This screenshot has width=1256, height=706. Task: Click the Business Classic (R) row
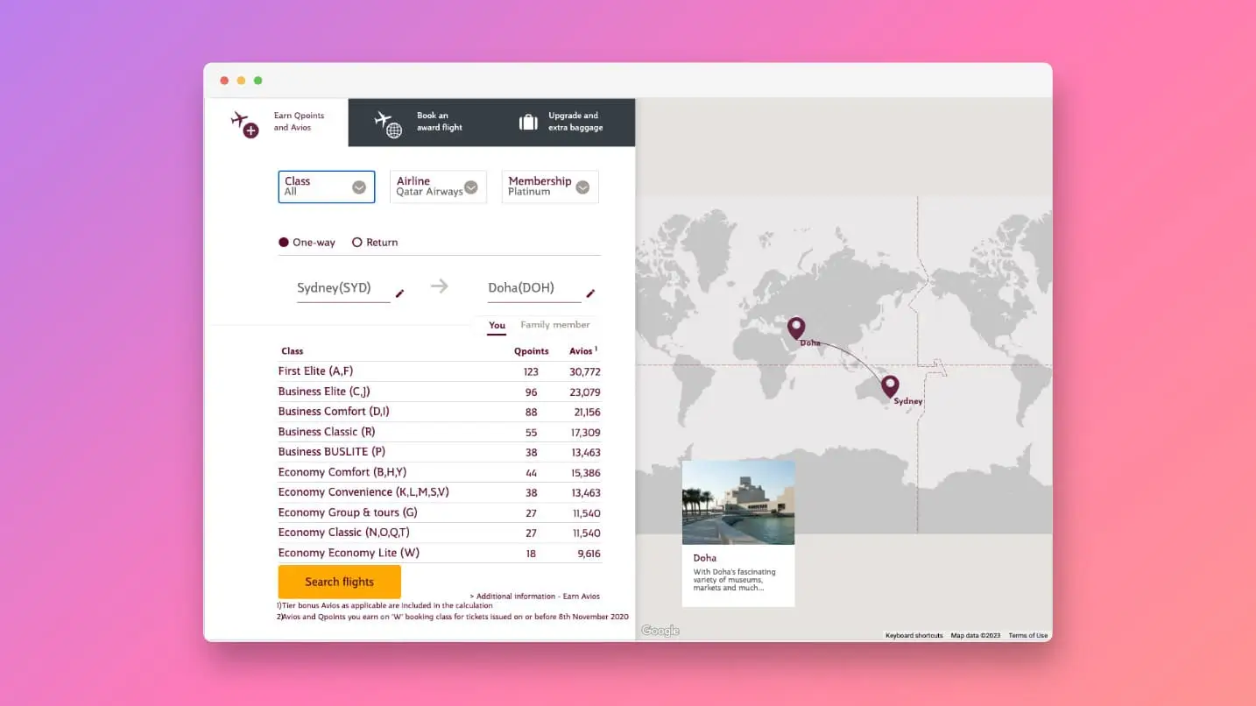click(440, 432)
